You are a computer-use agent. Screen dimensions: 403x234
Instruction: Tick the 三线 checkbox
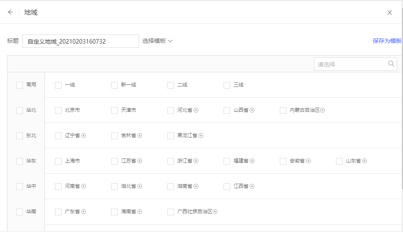click(x=227, y=85)
